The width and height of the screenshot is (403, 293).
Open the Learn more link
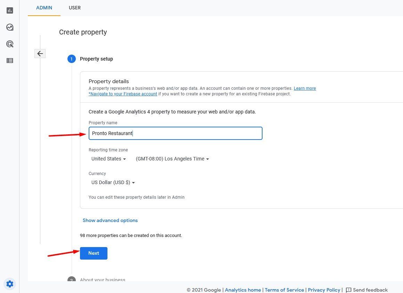point(305,88)
